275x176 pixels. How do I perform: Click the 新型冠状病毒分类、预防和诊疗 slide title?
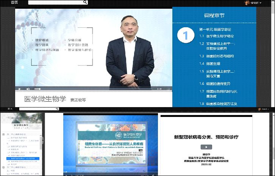coord(206,137)
